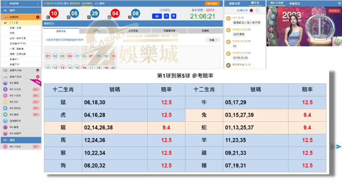Open the hamburger menu beside KU彩球
This screenshot has width=342, height=192.
[5, 4]
